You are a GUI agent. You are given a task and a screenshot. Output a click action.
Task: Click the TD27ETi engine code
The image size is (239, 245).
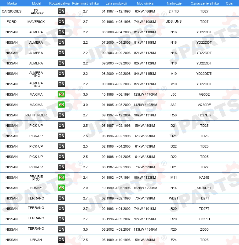pyautogui.click(x=204, y=115)
